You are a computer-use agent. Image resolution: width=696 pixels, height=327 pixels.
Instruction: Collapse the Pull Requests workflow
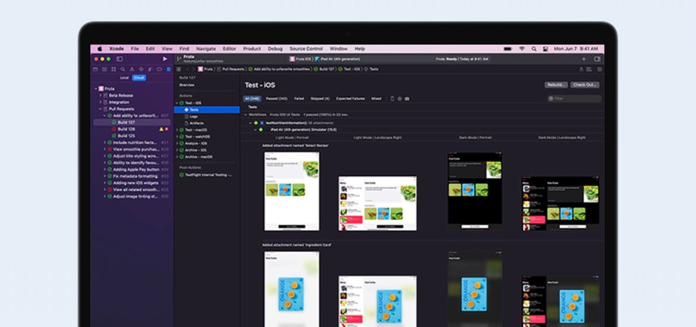(x=101, y=109)
